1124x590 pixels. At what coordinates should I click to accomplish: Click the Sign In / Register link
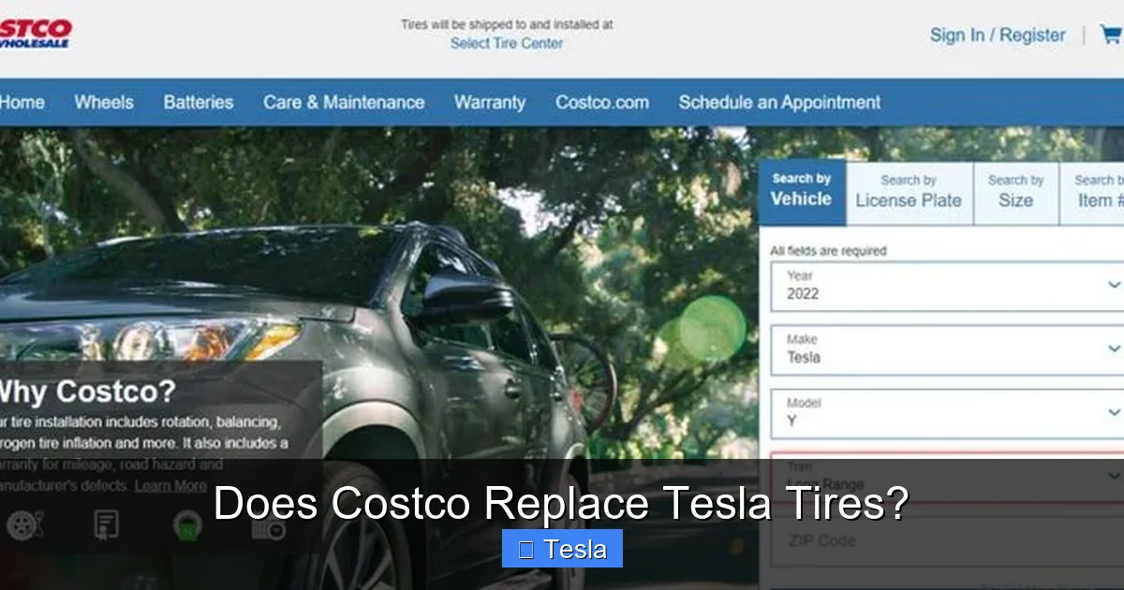coord(997,35)
